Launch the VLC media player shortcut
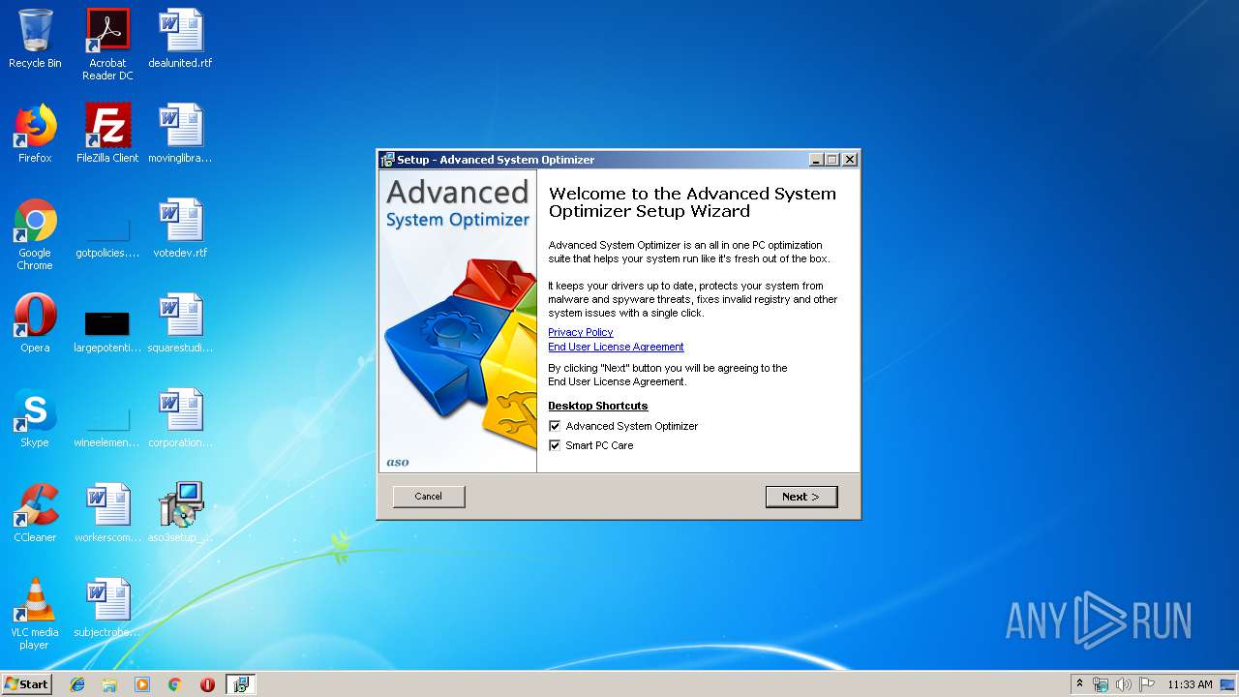The width and height of the screenshot is (1239, 697). (35, 614)
